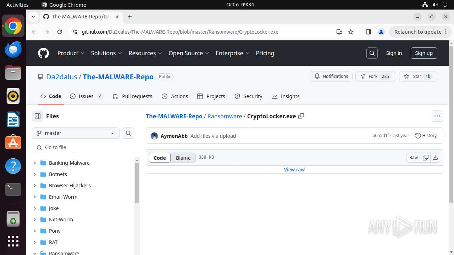Open the Help icon in the dock
This screenshot has width=454, height=255.
tap(13, 166)
